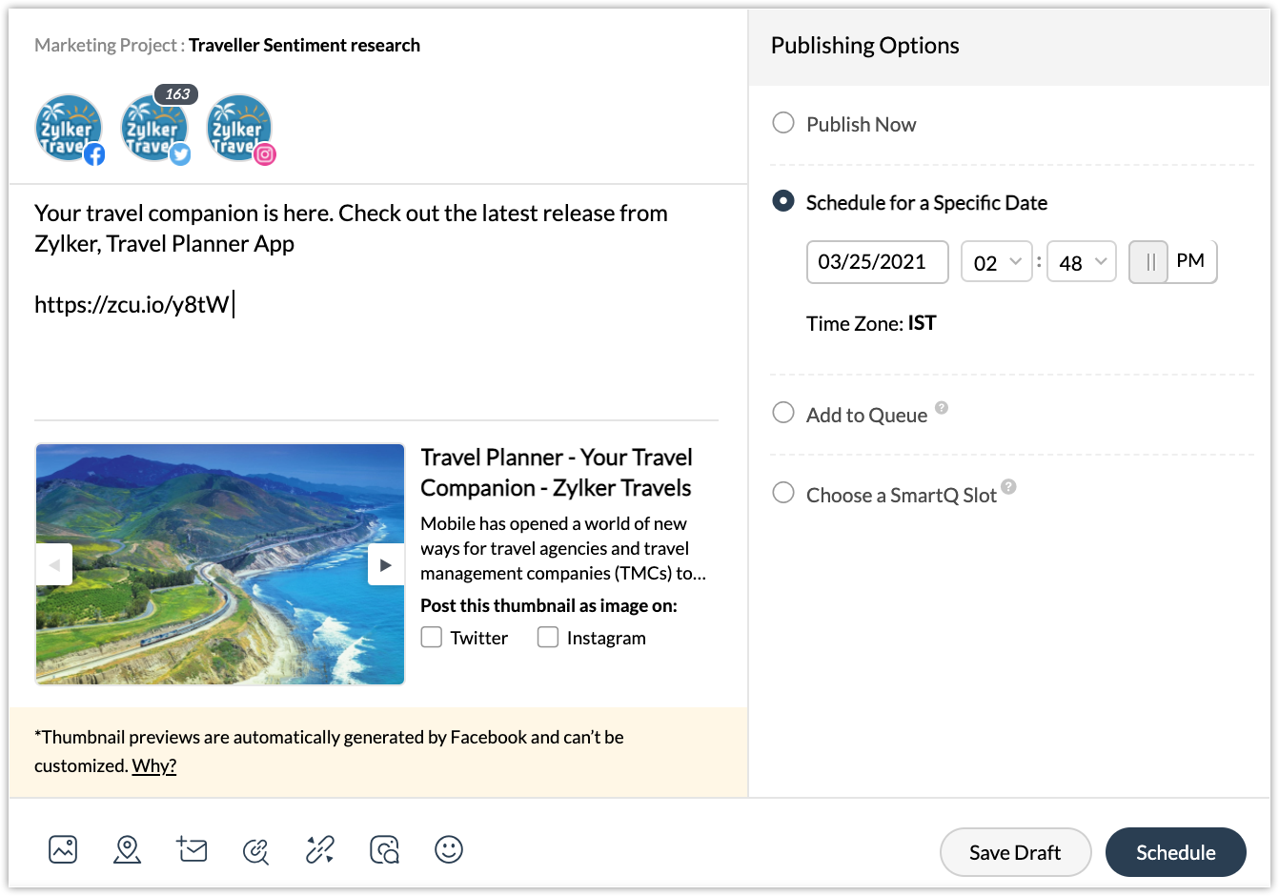Click the coastal landscape thumbnail image
The height and width of the screenshot is (896, 1279).
[x=220, y=564]
